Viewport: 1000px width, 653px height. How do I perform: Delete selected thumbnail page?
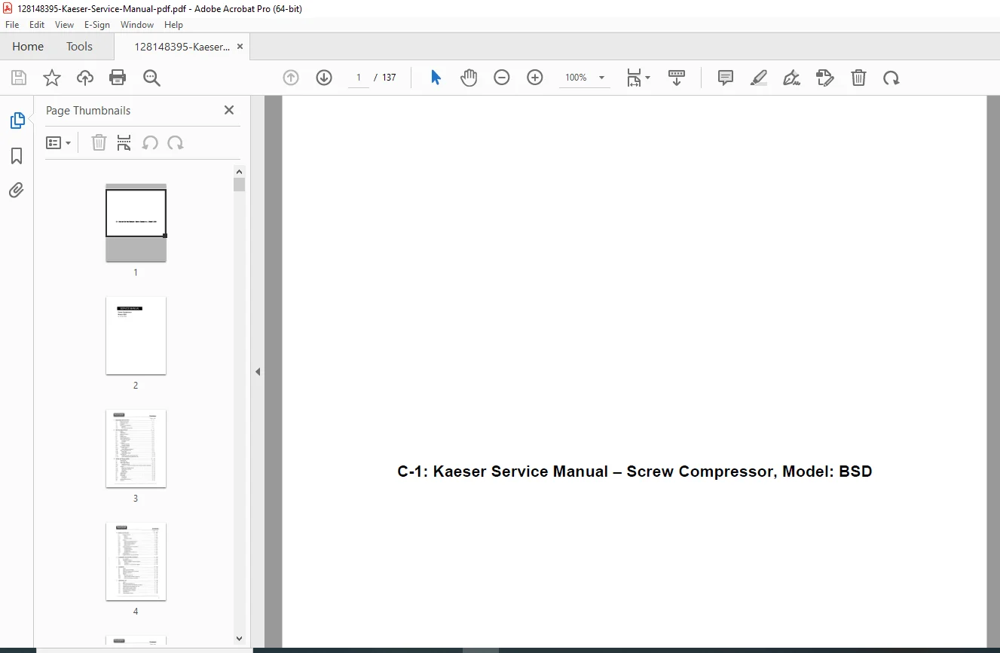(99, 142)
